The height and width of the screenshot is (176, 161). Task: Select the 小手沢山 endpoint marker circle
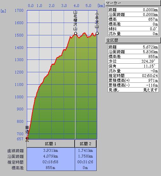click(97, 33)
